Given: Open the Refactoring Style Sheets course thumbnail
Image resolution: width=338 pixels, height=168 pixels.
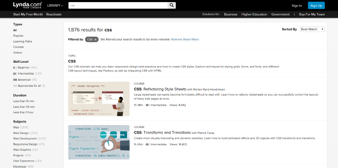Looking at the screenshot, I should [99, 99].
